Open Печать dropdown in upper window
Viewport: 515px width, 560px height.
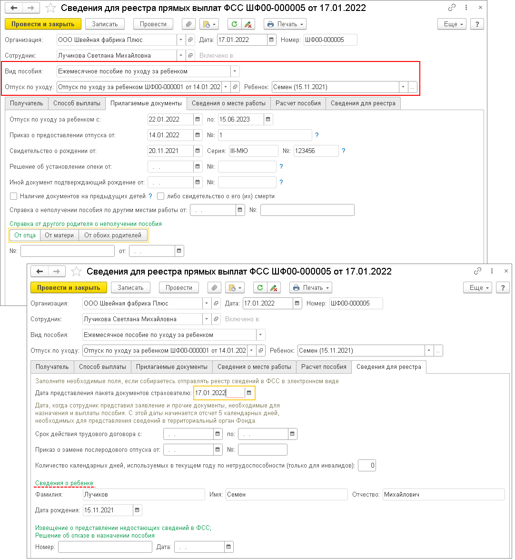(285, 24)
